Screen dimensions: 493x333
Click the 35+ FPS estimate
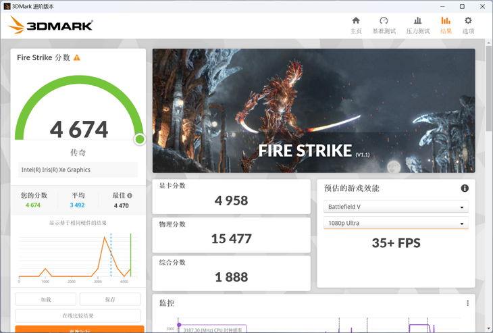tap(396, 243)
